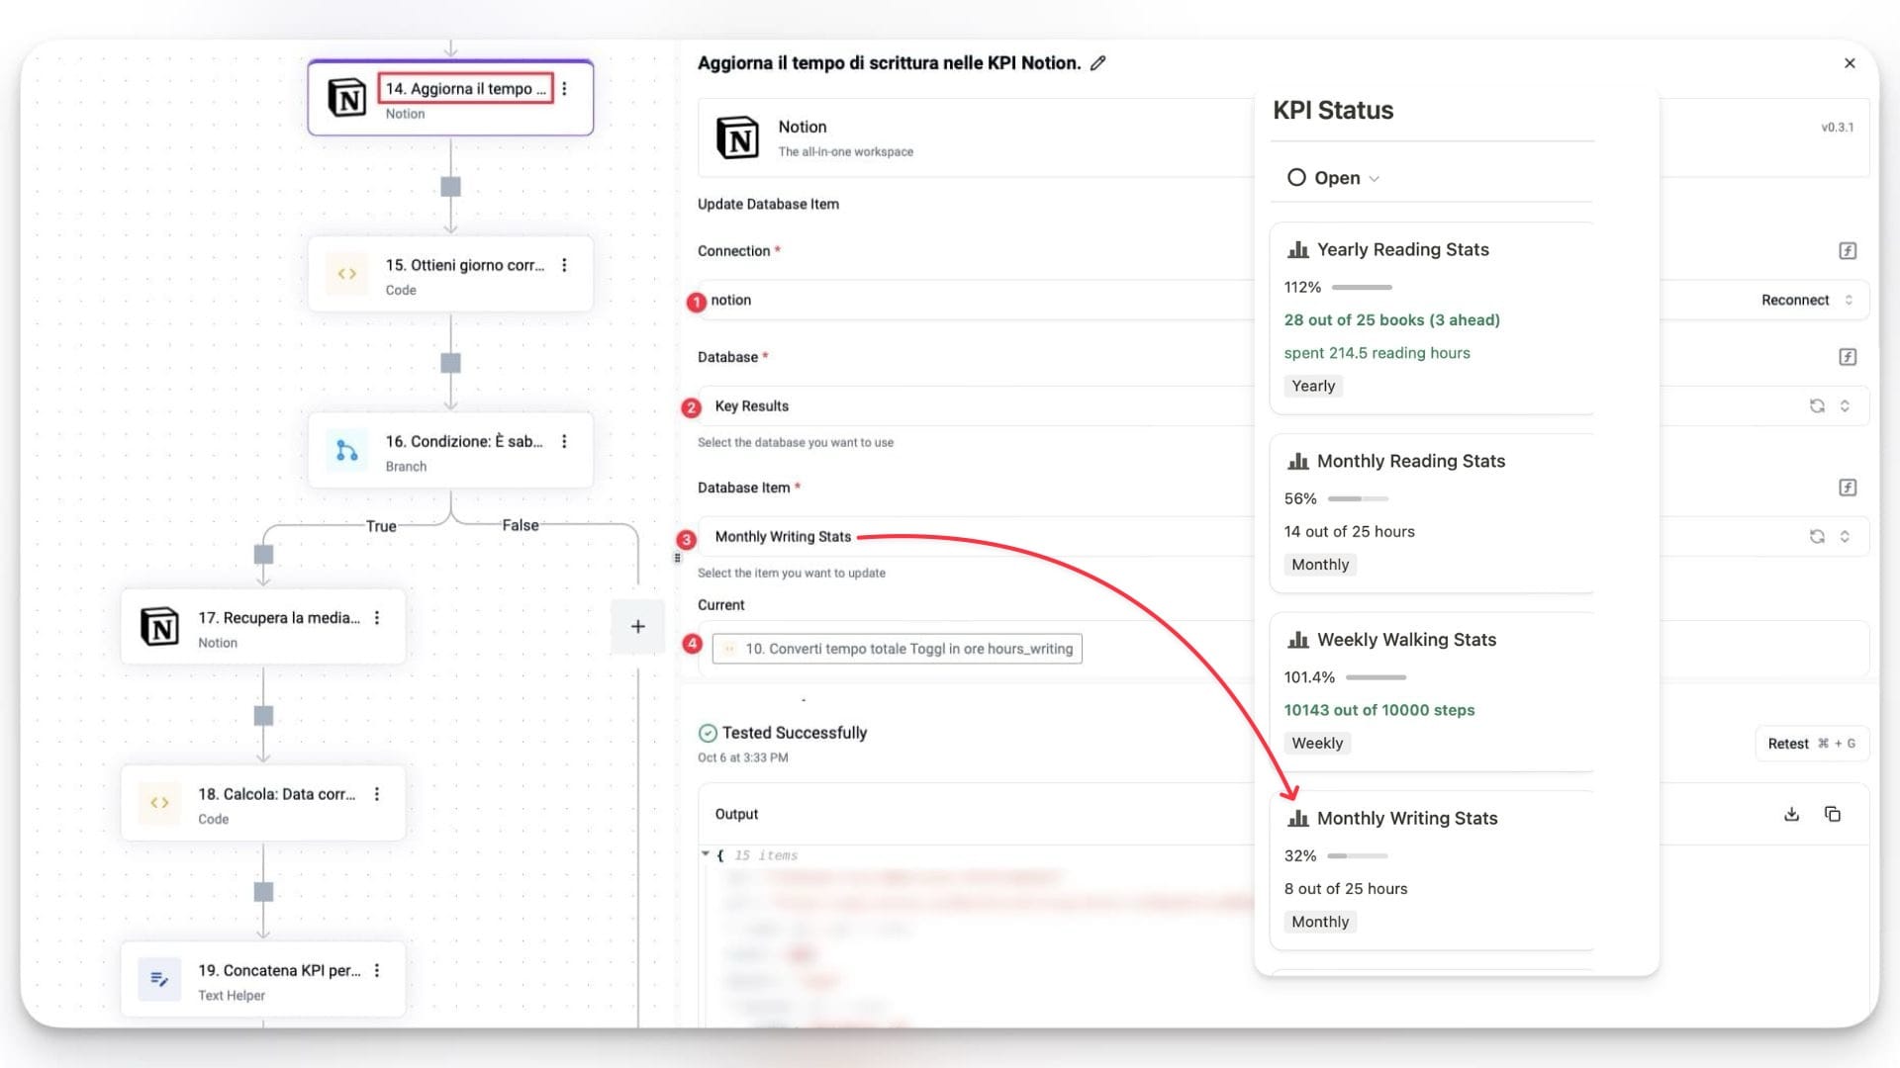
Task: Click the Weekly tag
Action: 1317,744
